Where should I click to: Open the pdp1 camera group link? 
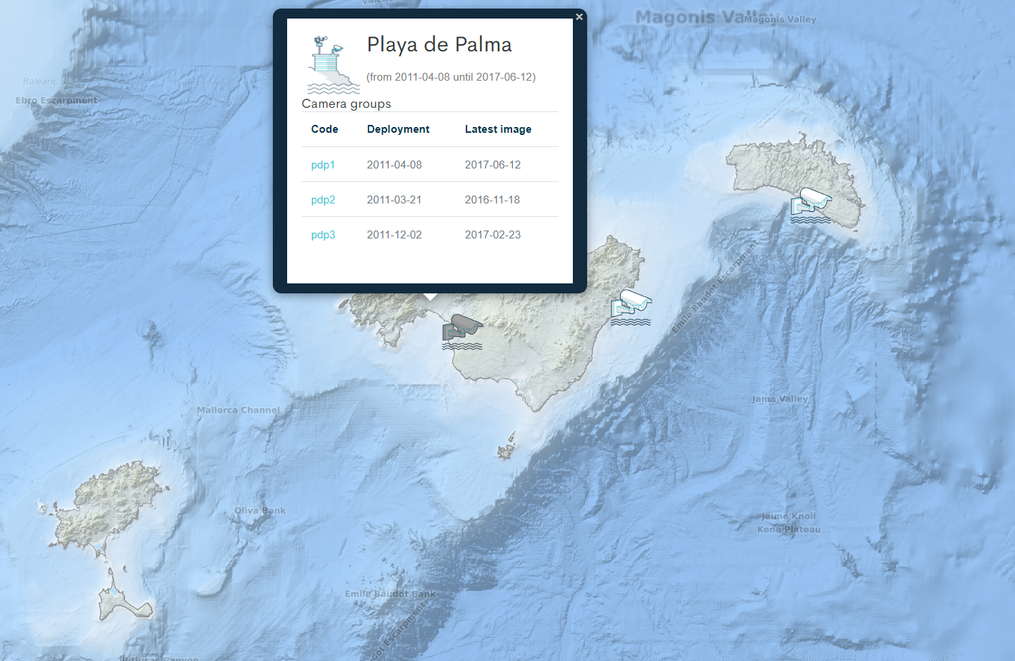pyautogui.click(x=323, y=165)
